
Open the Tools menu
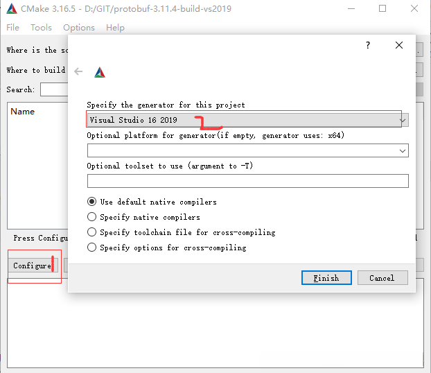click(x=41, y=28)
